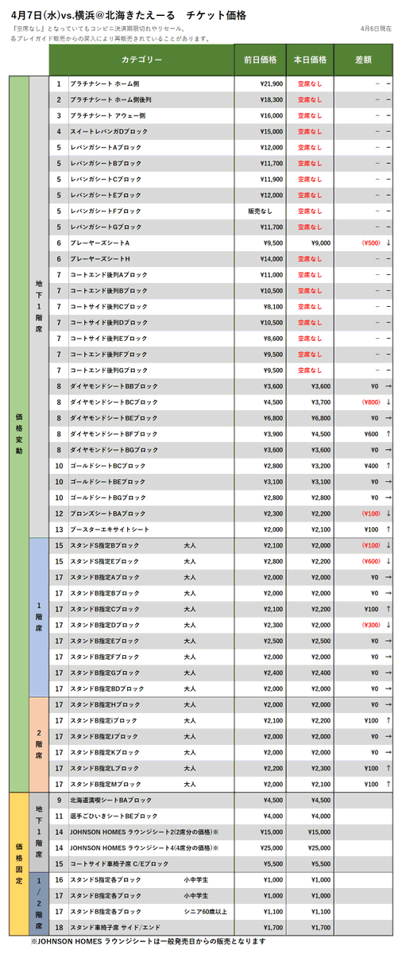The height and width of the screenshot is (954, 402).
Task: Select the '本日価格' column header
Action: pos(309,60)
